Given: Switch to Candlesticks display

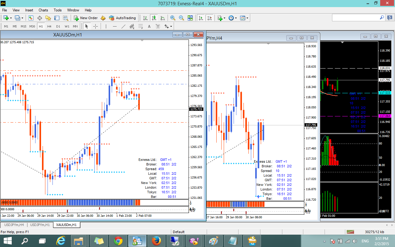Looking at the screenshot, I should 154,18.
